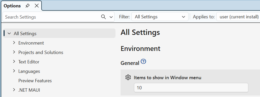Select .NET MAUI tree item
Viewport: 260px width, 97px height.
point(29,90)
